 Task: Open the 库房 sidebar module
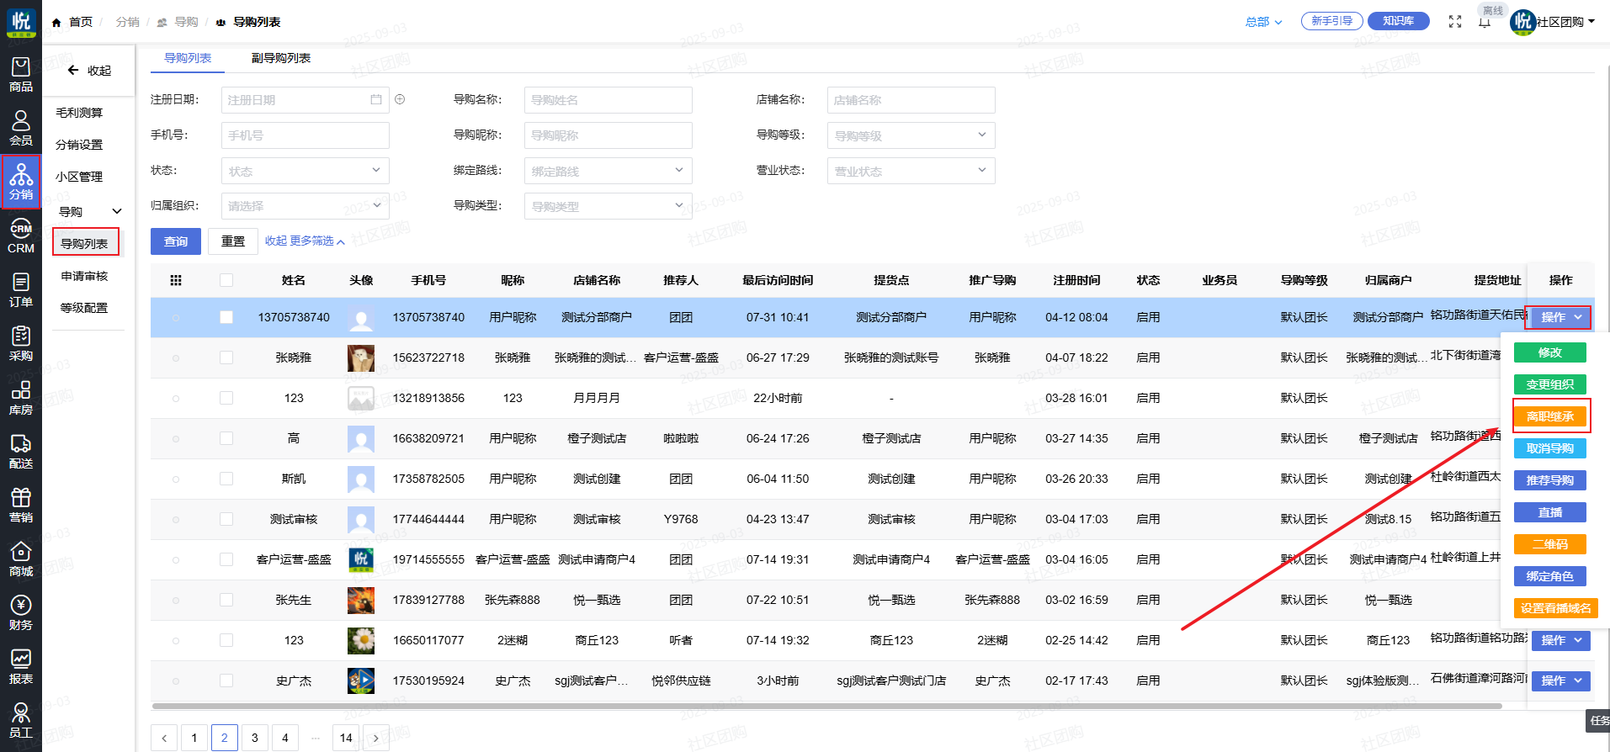tap(21, 398)
